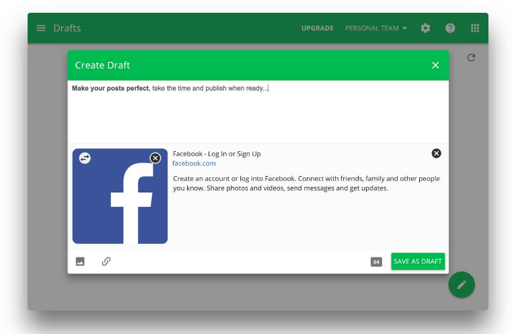Click the UPGRADE link

tap(318, 28)
